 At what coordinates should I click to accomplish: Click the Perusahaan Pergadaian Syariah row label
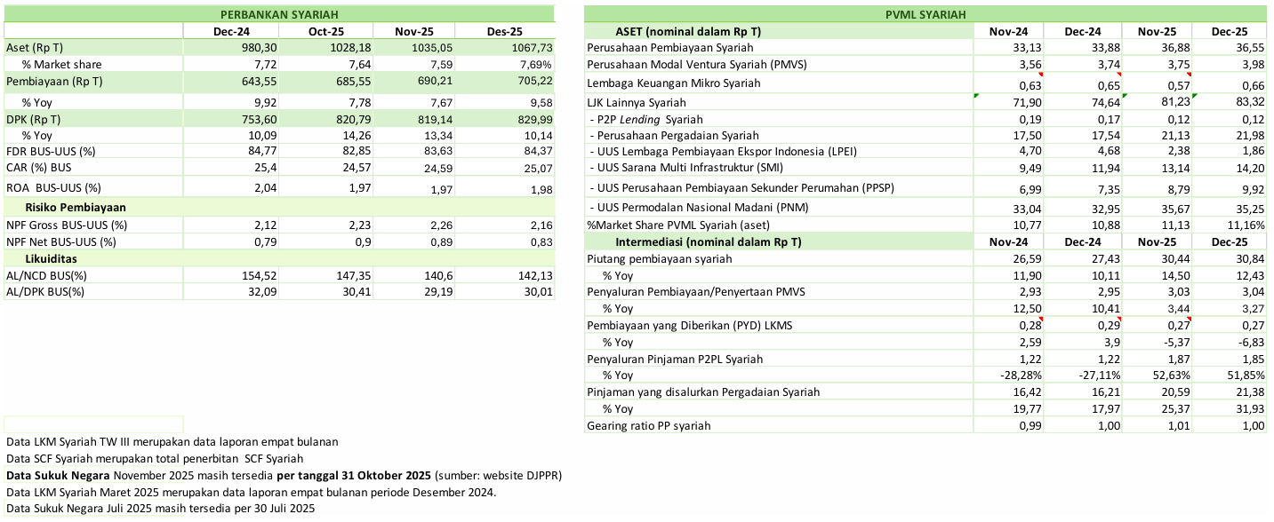[x=673, y=135]
